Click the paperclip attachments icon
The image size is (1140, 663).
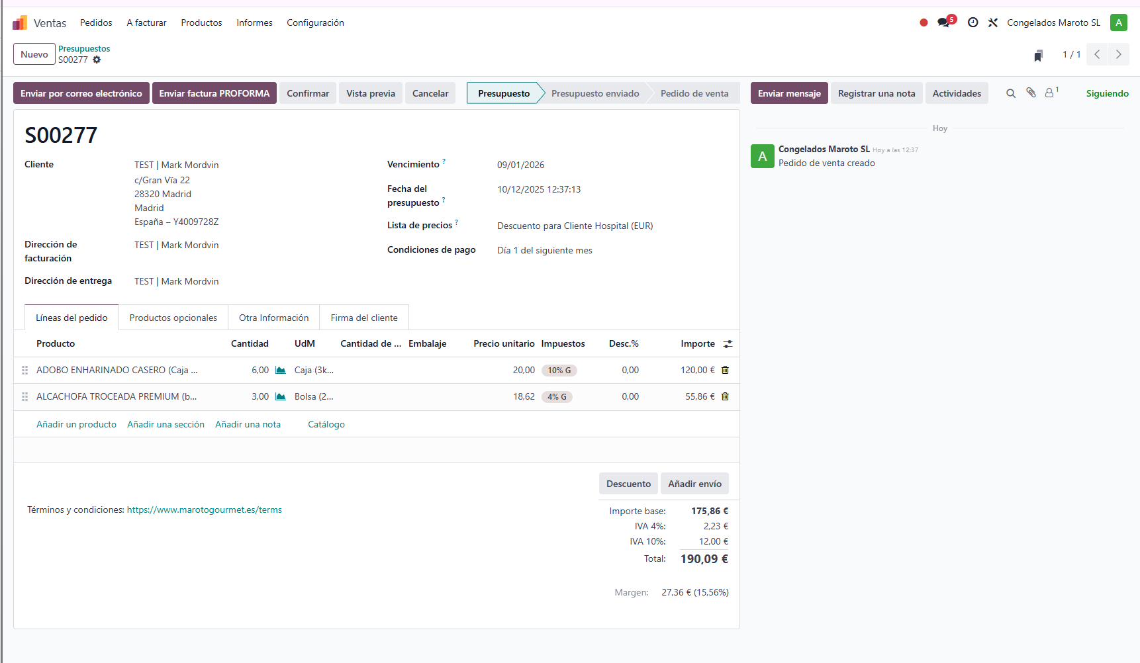(x=1031, y=93)
